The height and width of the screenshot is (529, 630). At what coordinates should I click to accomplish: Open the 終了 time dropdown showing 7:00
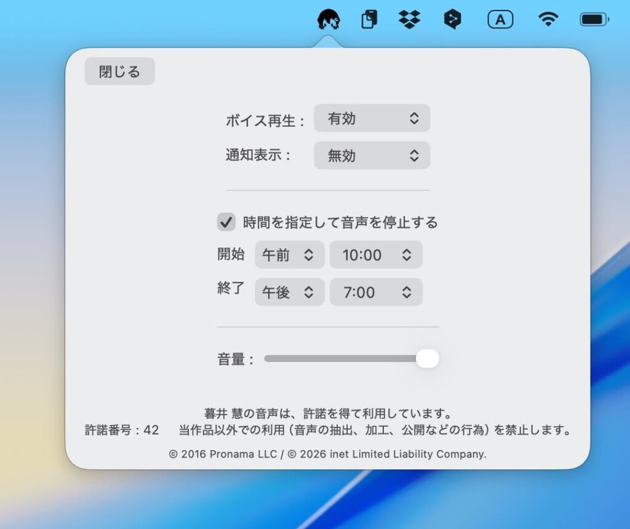coord(376,293)
